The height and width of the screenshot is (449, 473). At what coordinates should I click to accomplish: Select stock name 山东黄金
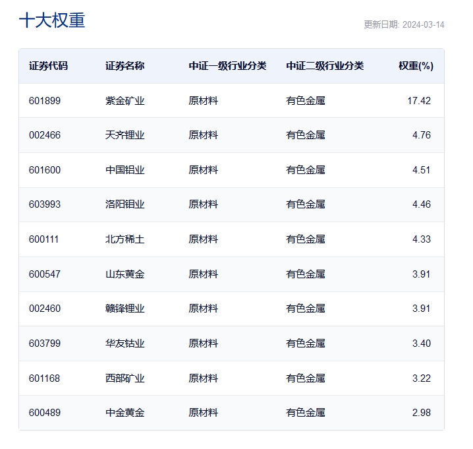[125, 274]
